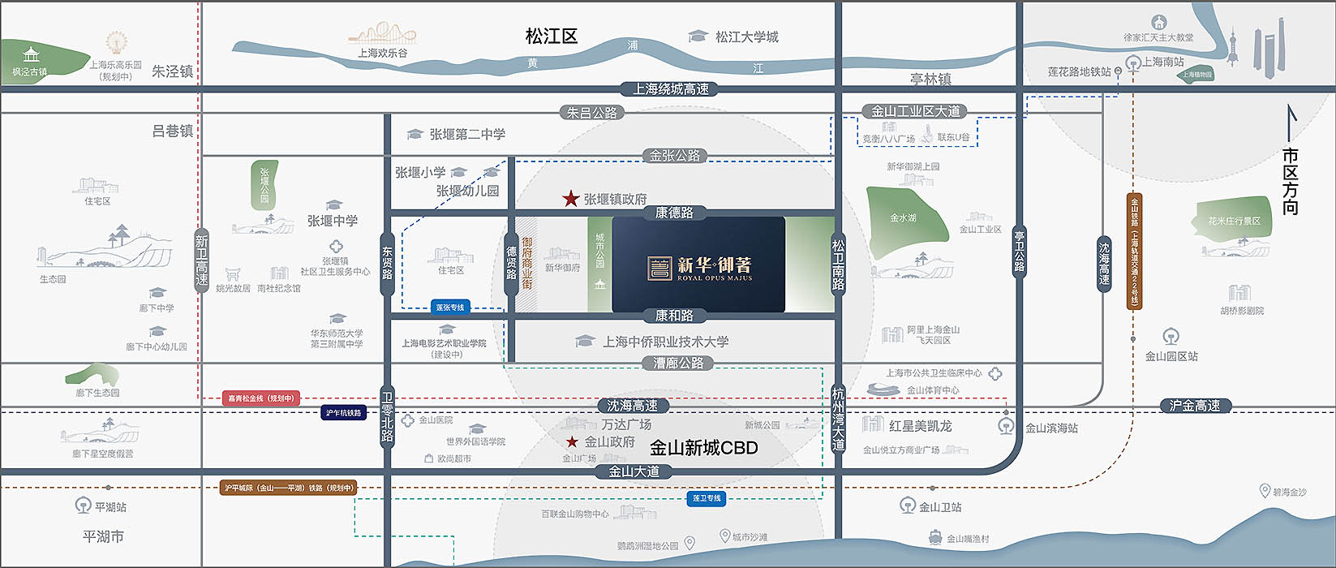Click the graduation cap icon beside 松江大学城
This screenshot has height=568, width=1336.
point(698,37)
